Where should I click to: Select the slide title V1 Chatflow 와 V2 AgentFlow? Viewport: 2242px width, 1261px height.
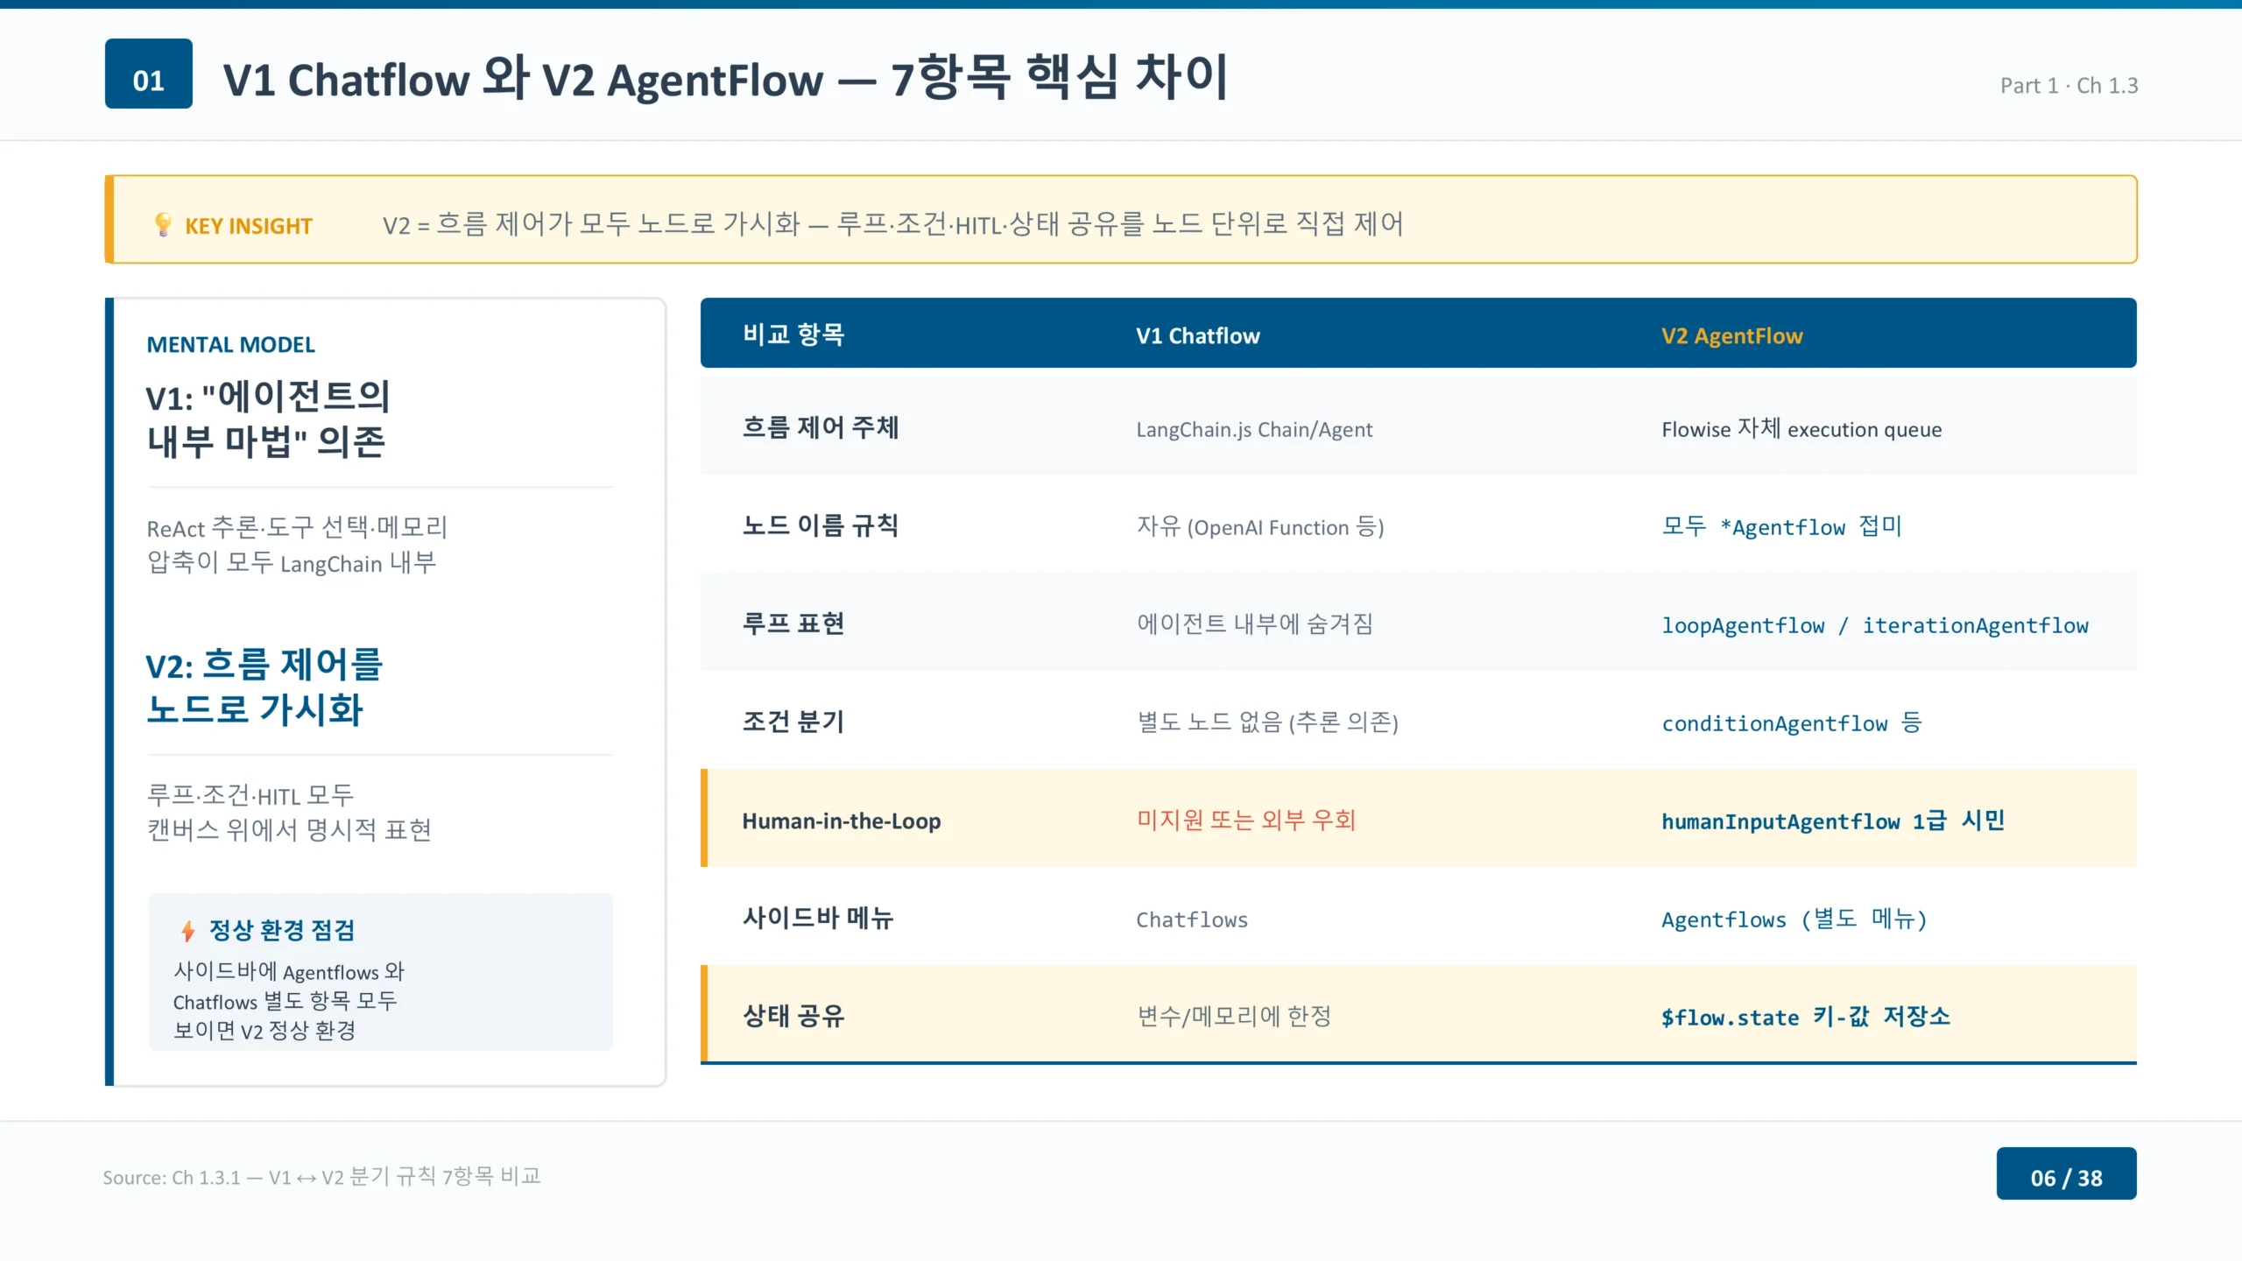(x=726, y=78)
